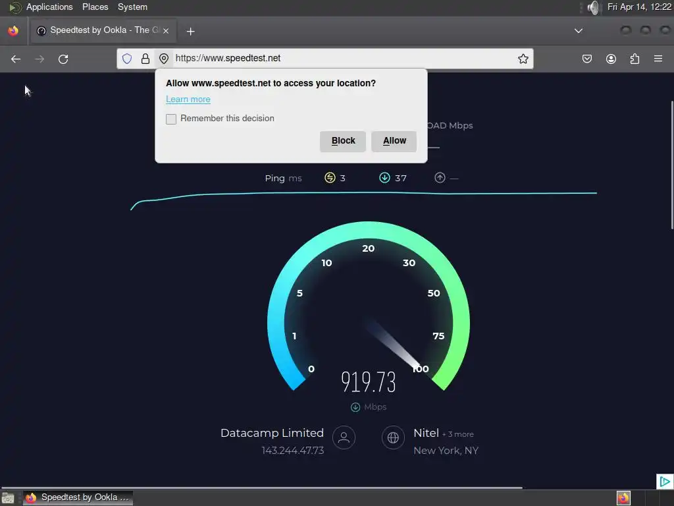The image size is (674, 506).
Task: Bookmark this page with the star
Action: click(523, 59)
